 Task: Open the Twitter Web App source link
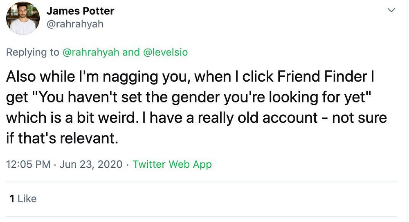[172, 164]
